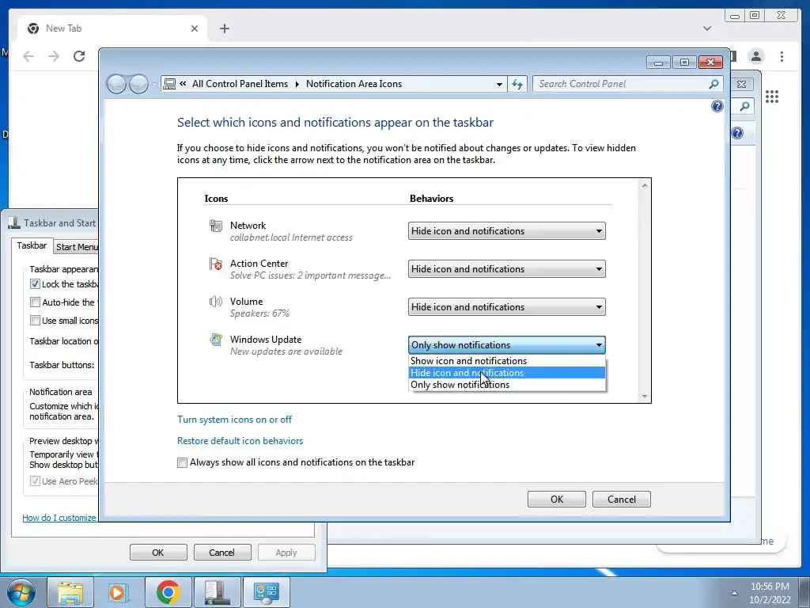The width and height of the screenshot is (810, 608).
Task: Click the Volume speaker icon in the list
Action: (215, 302)
